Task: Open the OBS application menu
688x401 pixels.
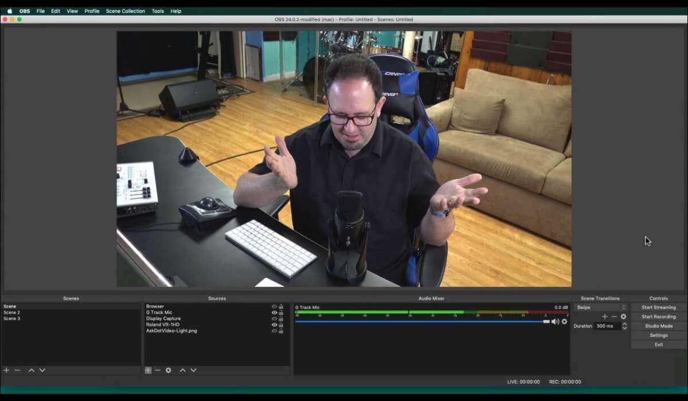Action: click(25, 11)
